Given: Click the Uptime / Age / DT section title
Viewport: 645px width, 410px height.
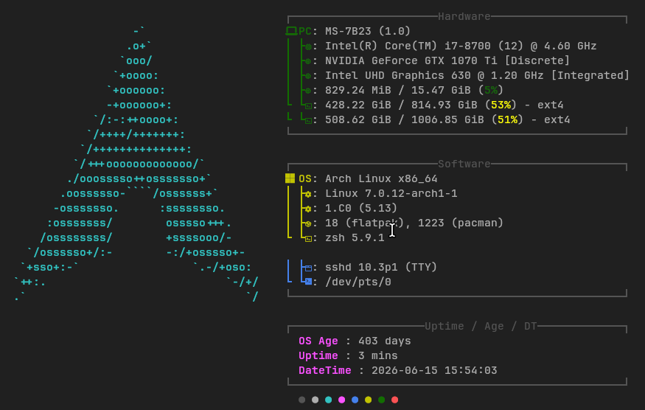Looking at the screenshot, I should click(481, 327).
